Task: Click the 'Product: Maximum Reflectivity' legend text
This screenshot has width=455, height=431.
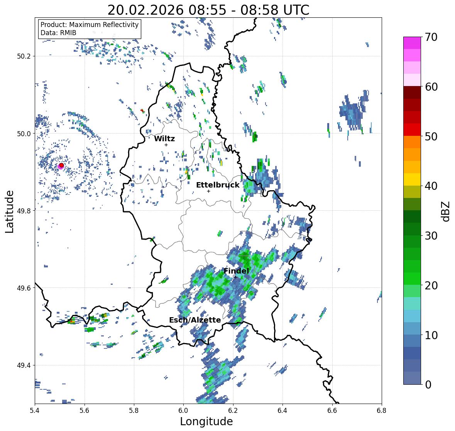Action: click(90, 25)
